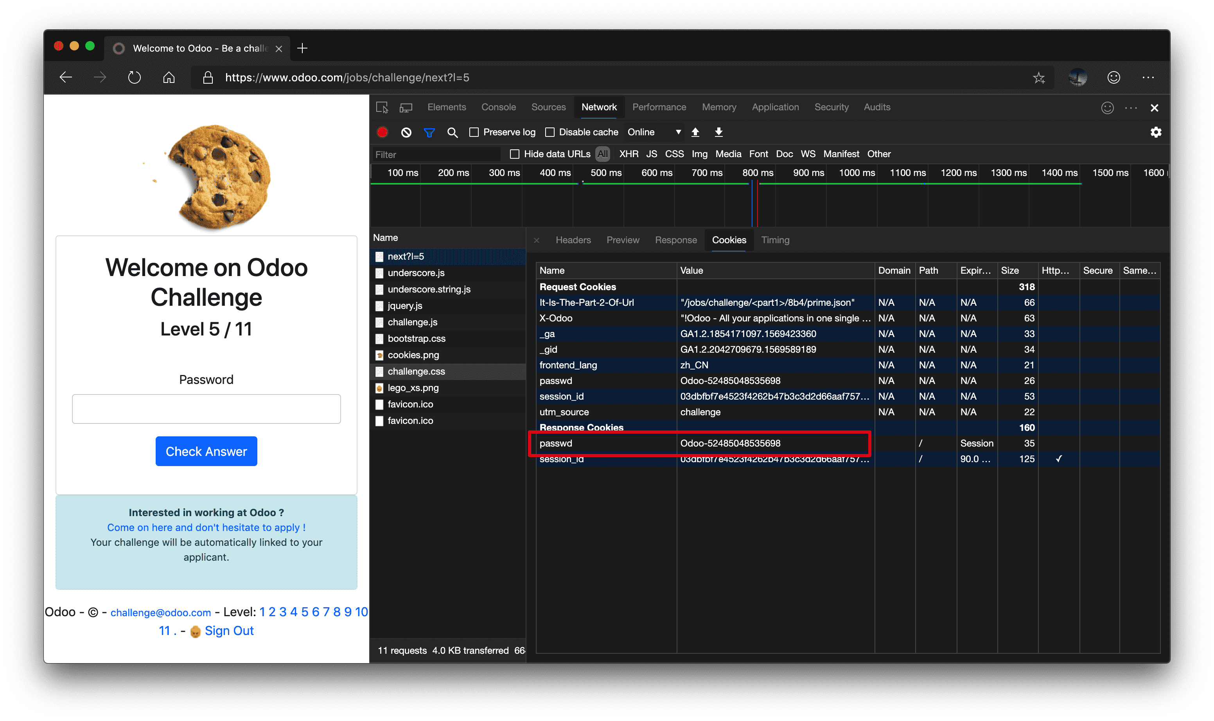Go to Level 7 link
This screenshot has width=1214, height=721.
326,612
